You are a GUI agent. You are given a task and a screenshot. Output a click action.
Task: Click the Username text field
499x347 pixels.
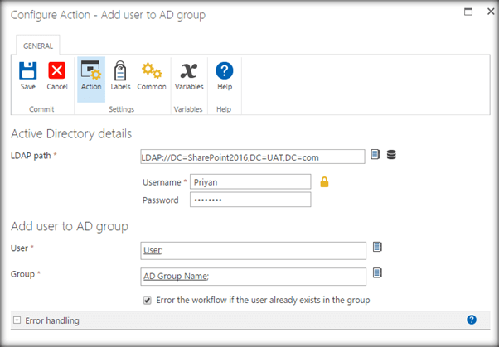[x=249, y=181]
